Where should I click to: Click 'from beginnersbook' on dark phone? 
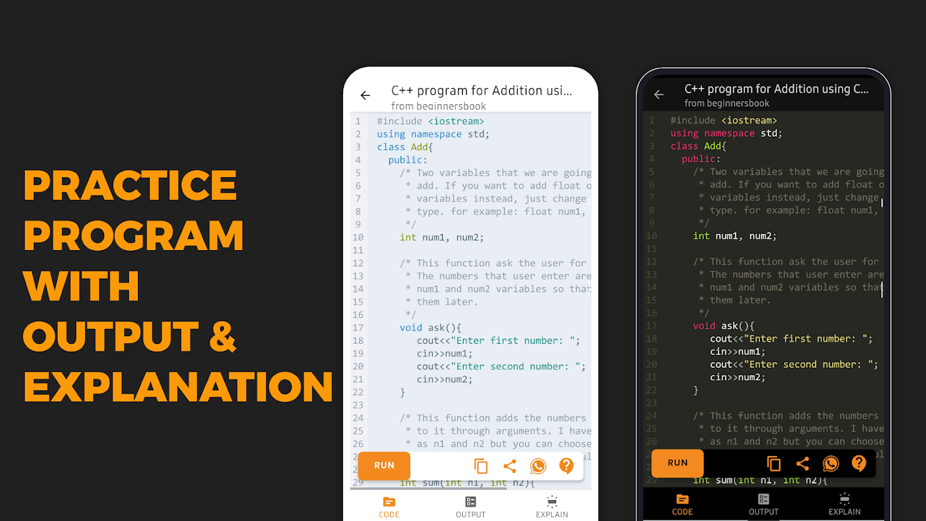(x=727, y=104)
